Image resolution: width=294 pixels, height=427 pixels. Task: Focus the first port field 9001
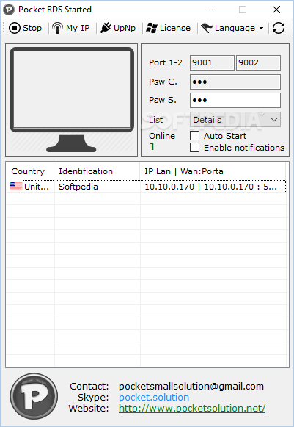(x=212, y=62)
